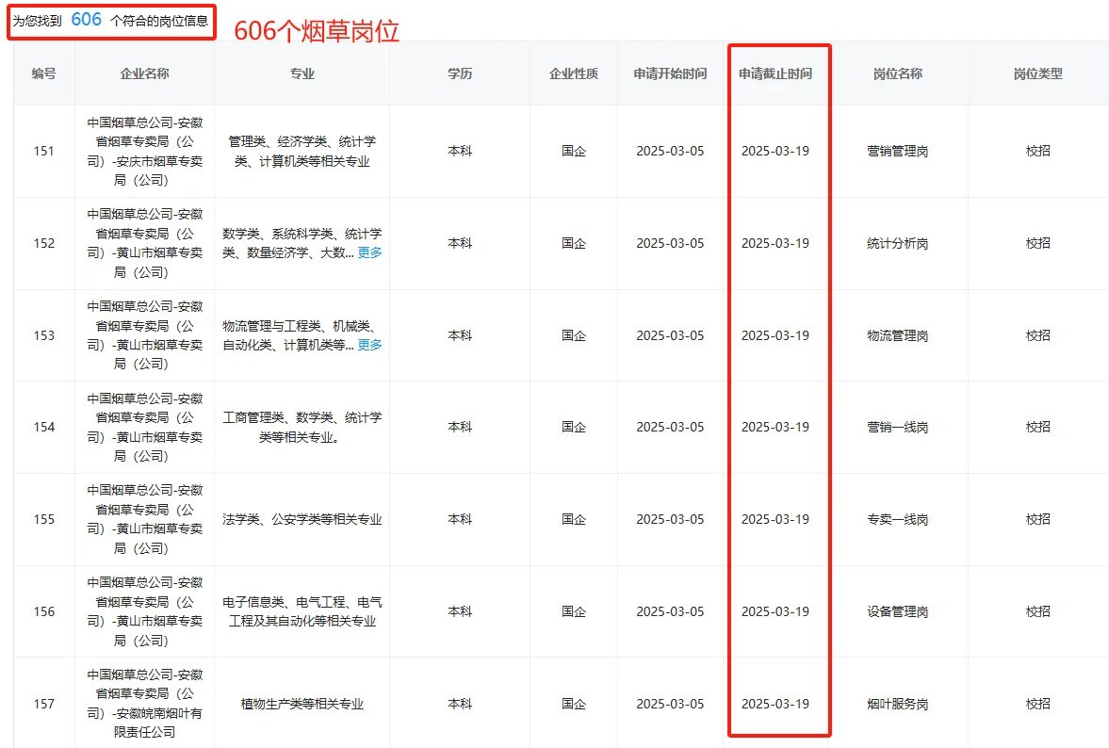This screenshot has height=748, width=1109.
Task: Click the 植物生产类等相关专业 cell
Action: tap(302, 704)
